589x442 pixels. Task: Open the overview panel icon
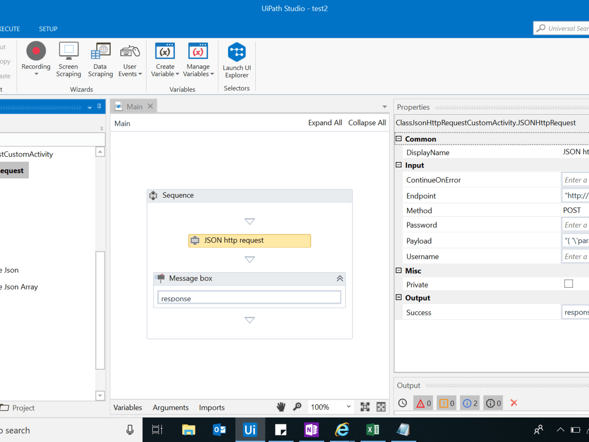[381, 407]
